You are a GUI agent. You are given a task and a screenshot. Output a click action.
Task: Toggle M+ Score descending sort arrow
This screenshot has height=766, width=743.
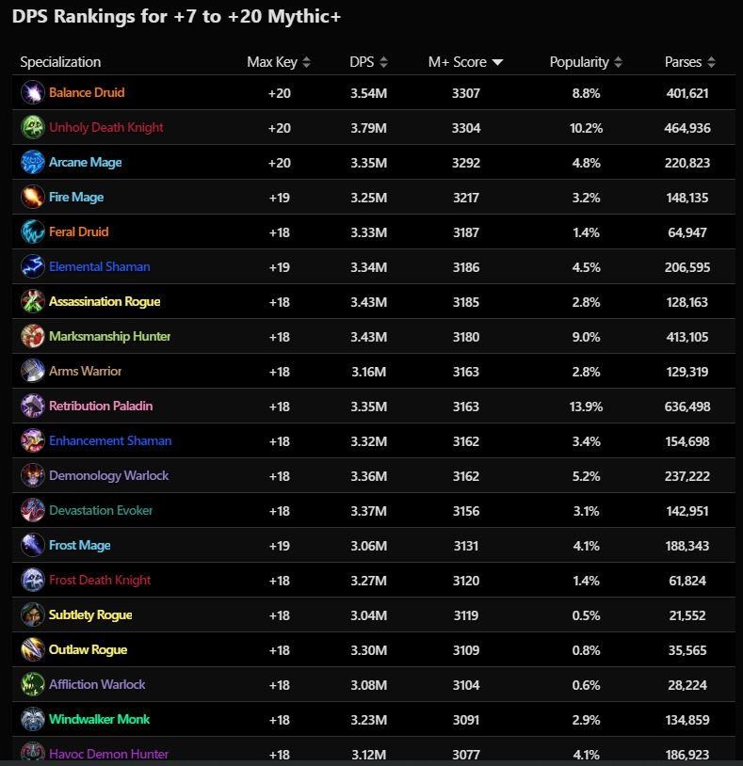pos(497,62)
